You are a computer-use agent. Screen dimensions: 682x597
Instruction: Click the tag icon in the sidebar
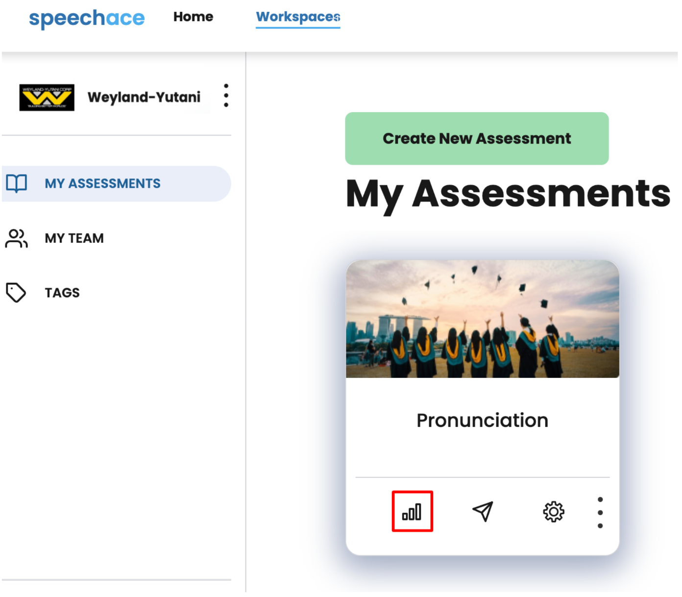pyautogui.click(x=16, y=293)
